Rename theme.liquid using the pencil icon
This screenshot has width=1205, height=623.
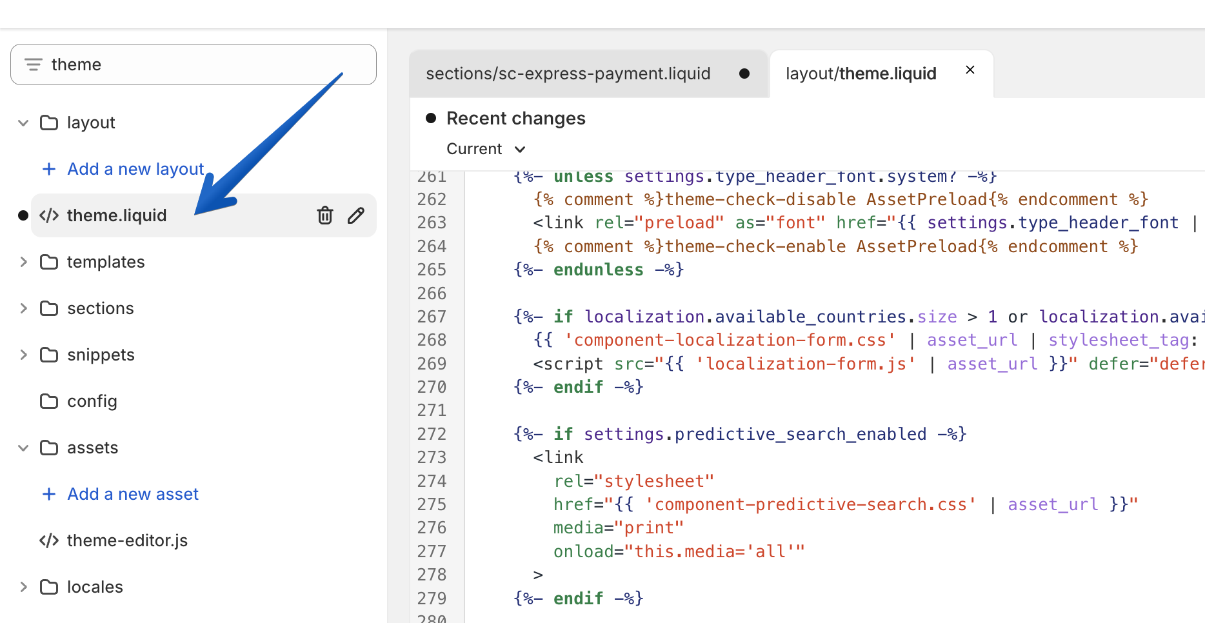356,215
